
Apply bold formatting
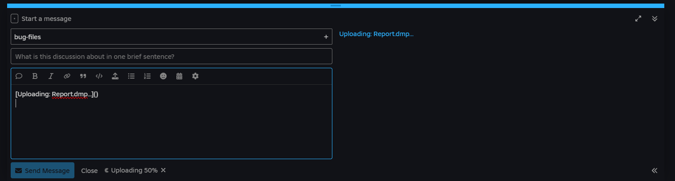tap(35, 76)
